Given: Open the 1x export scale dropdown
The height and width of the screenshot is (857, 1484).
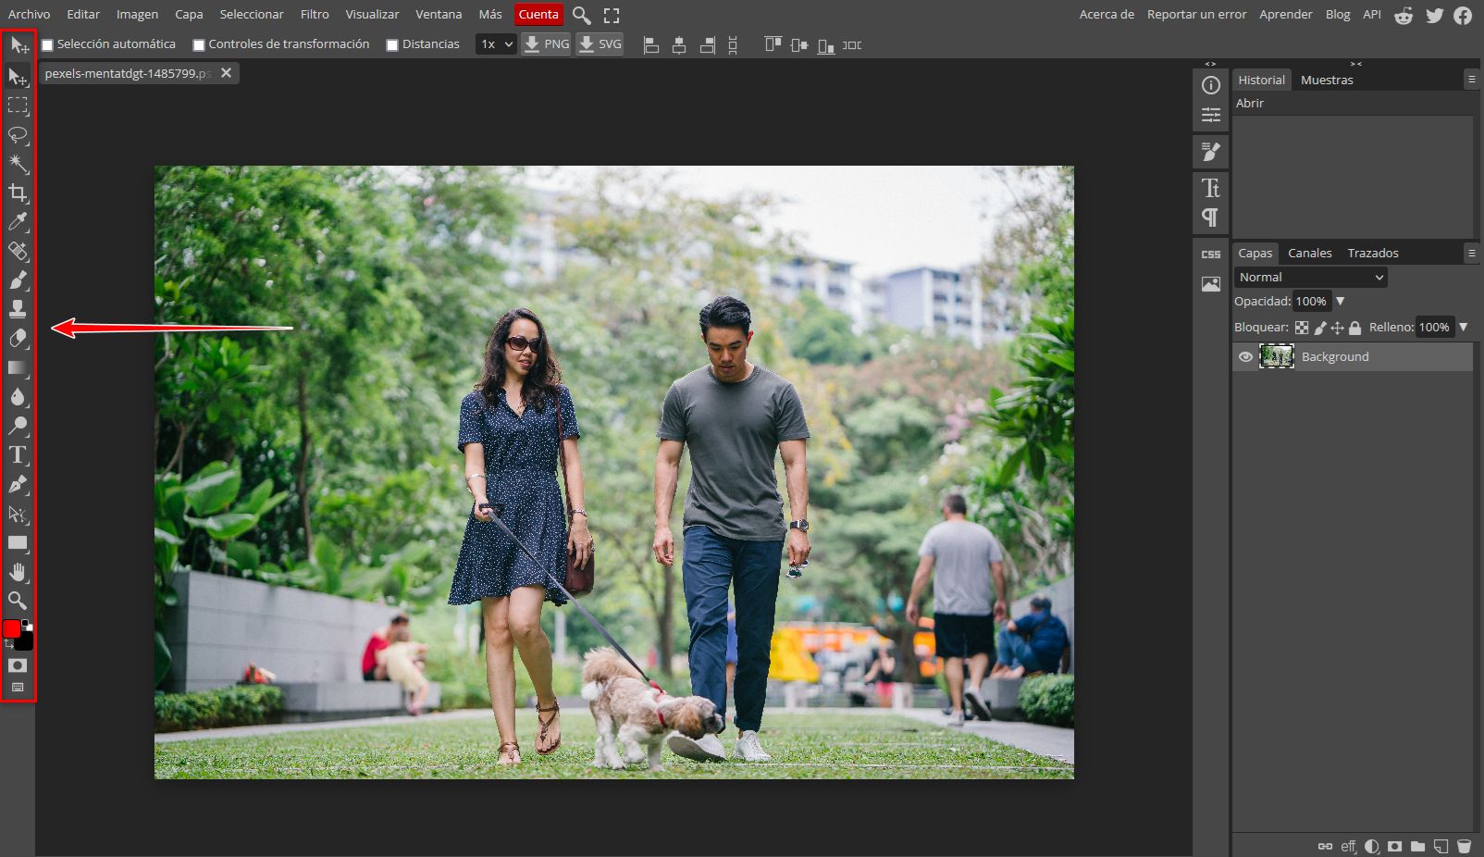Looking at the screenshot, I should pyautogui.click(x=496, y=44).
